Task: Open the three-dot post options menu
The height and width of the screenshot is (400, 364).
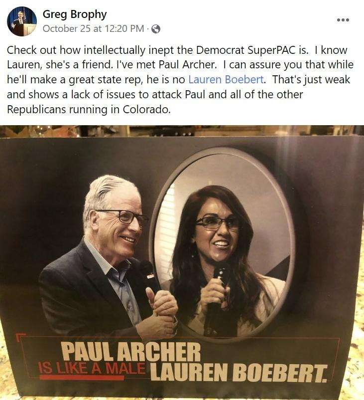Action: (x=343, y=20)
